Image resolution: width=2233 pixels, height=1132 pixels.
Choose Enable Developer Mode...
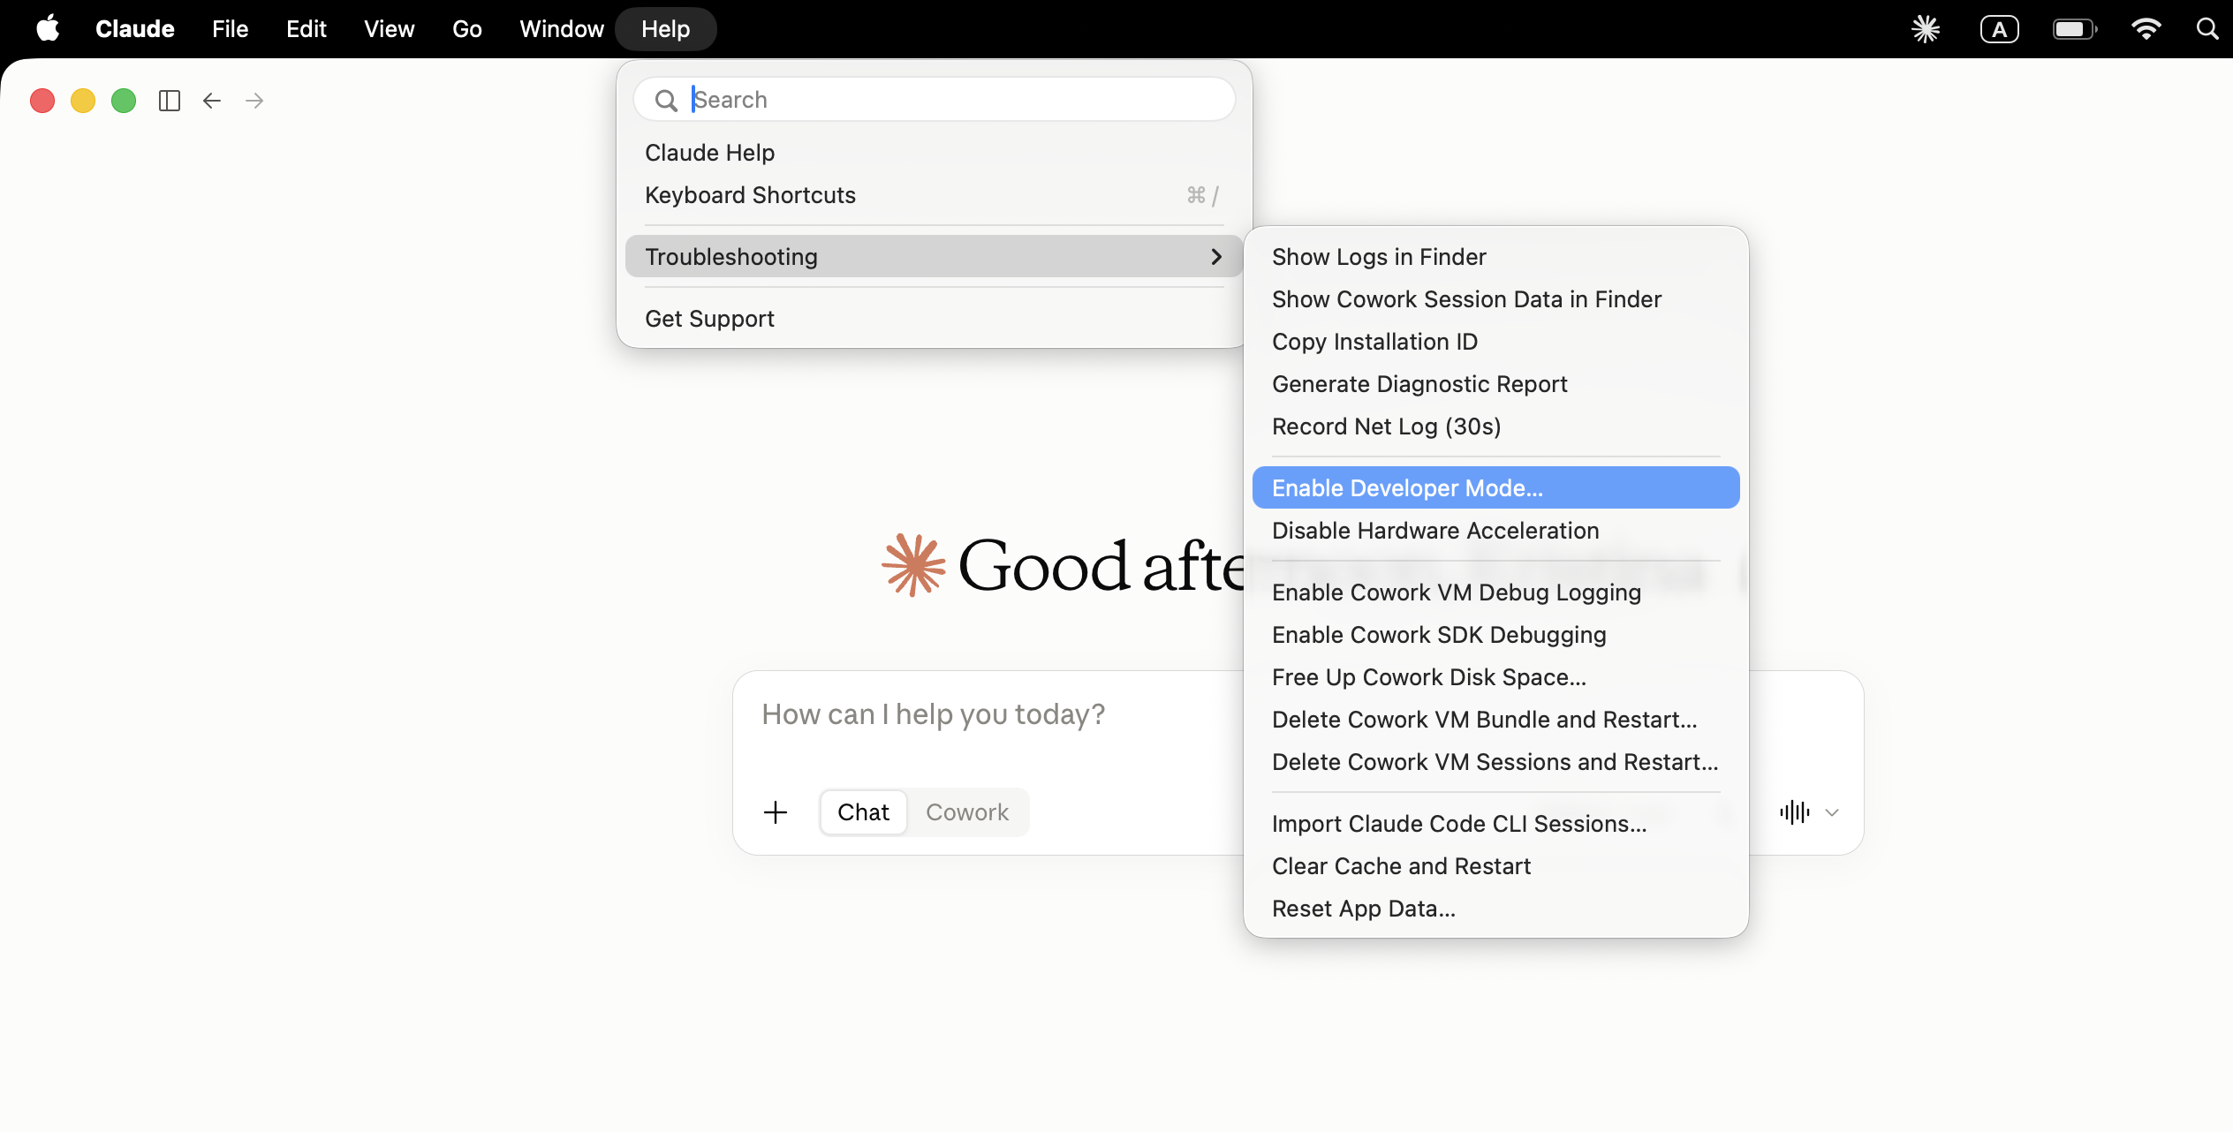[x=1495, y=487]
